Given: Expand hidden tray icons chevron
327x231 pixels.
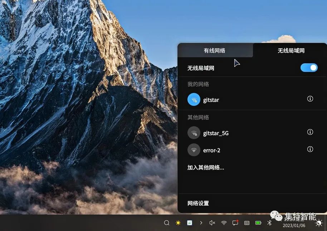Looking at the screenshot, I should [x=201, y=223].
